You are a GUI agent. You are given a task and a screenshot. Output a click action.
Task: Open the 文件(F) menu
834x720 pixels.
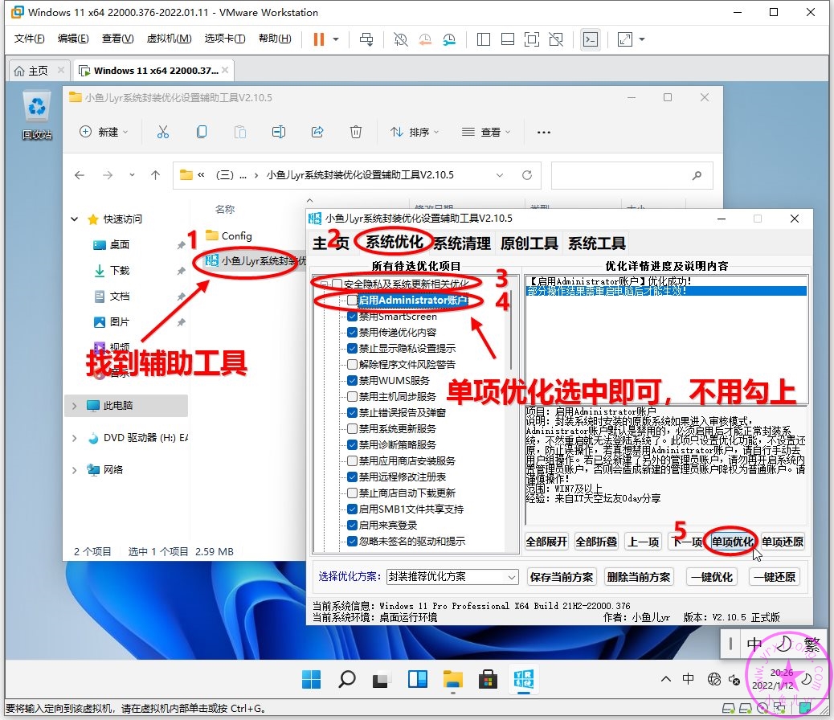29,39
